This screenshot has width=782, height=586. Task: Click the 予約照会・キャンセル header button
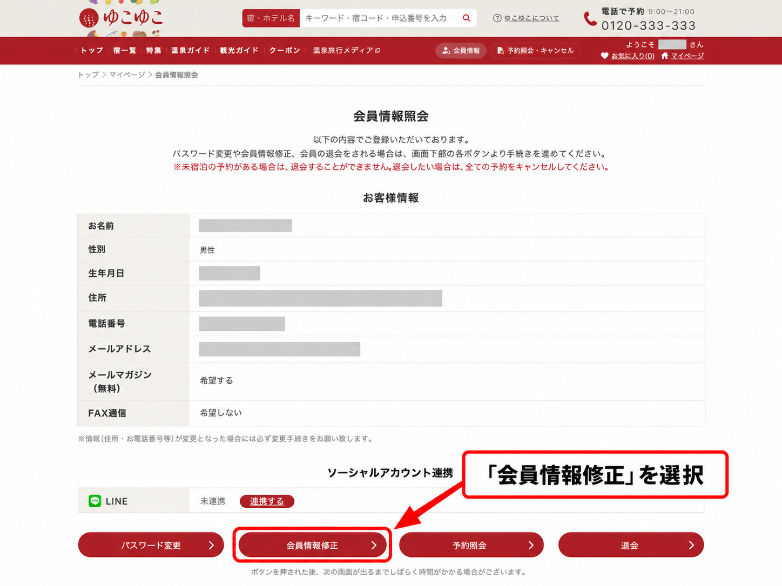[x=536, y=50]
